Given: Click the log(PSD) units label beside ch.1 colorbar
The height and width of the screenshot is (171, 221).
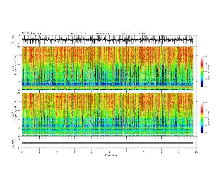Looking at the screenshot, I should click(x=209, y=73).
